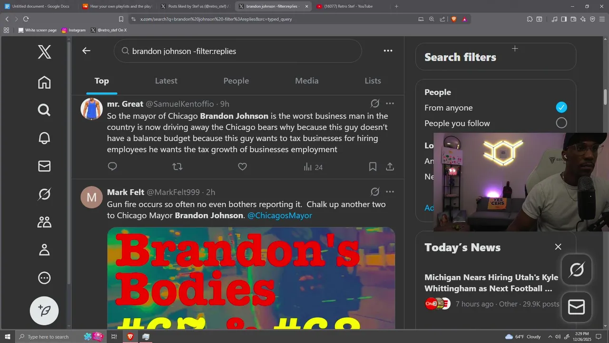The width and height of the screenshot is (609, 343).
Task: Click Grok explain icon on Mark Felt's post
Action: (x=375, y=192)
